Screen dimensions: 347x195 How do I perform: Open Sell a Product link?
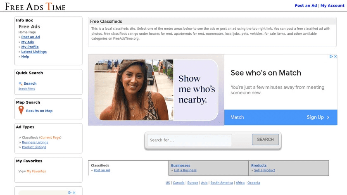pos(264,170)
